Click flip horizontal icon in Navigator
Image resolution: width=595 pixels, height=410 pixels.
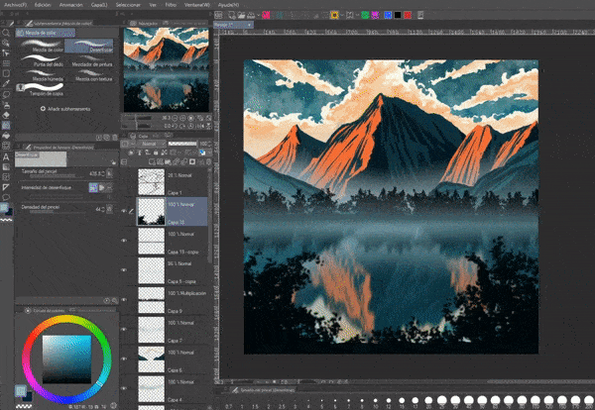200,126
